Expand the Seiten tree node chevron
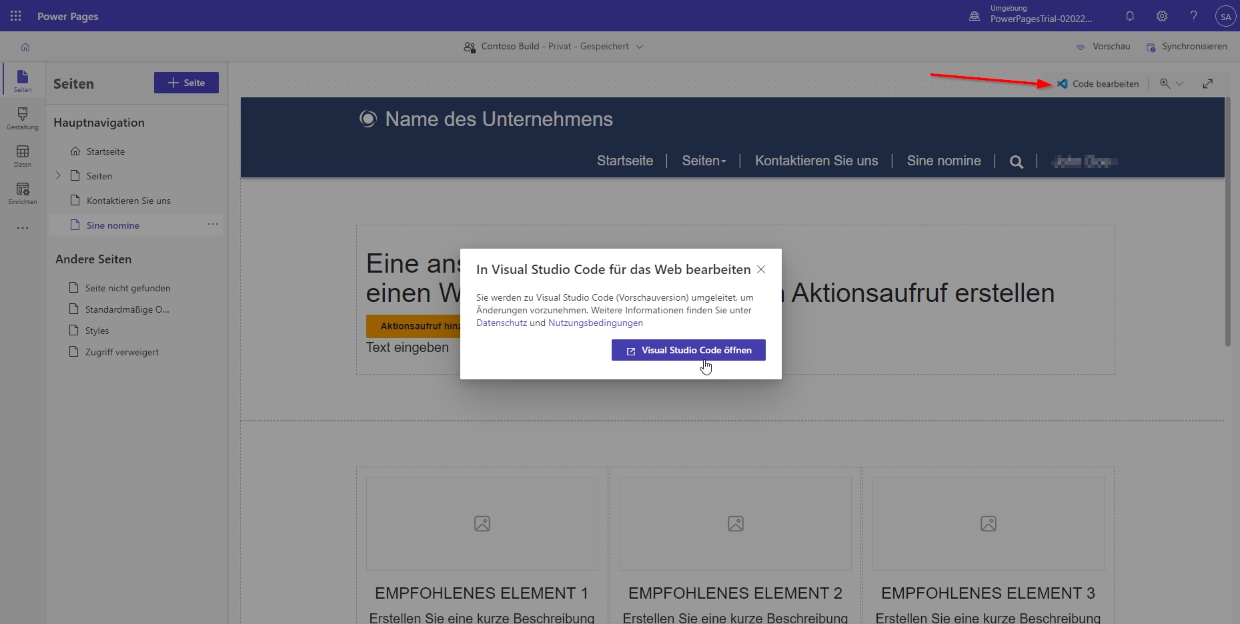 pos(58,175)
